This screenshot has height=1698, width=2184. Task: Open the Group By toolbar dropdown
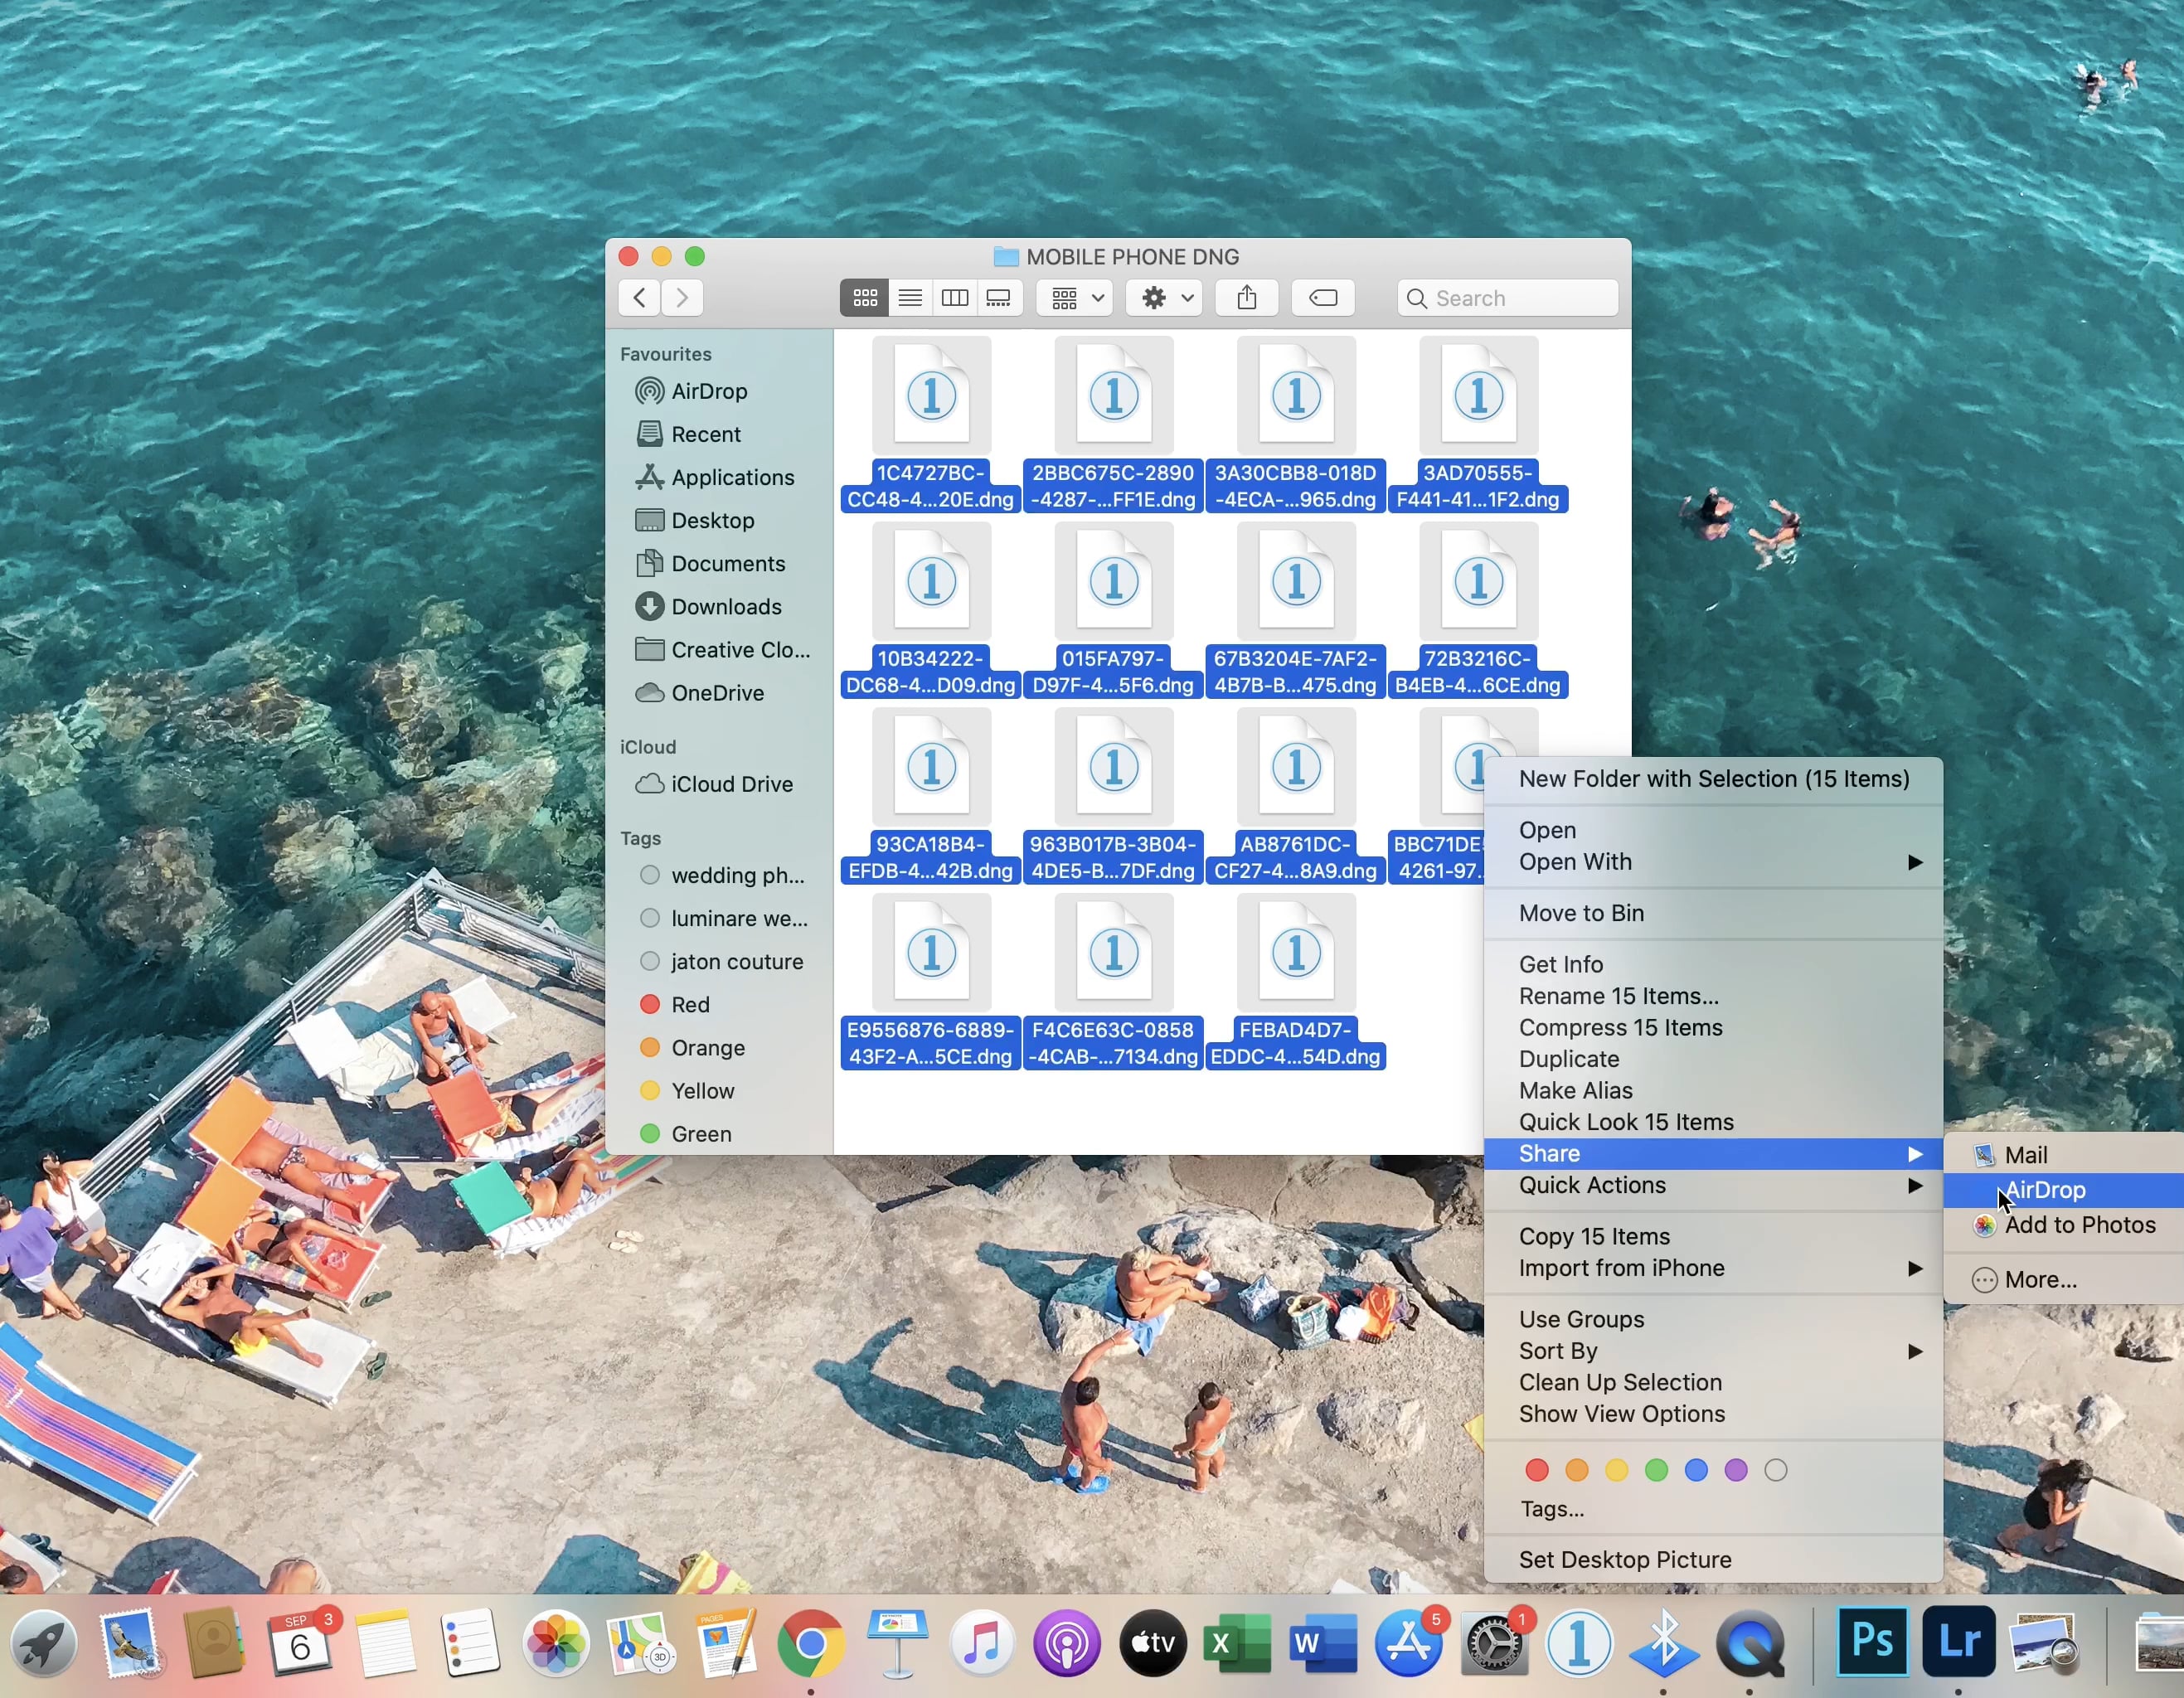[x=1075, y=298]
